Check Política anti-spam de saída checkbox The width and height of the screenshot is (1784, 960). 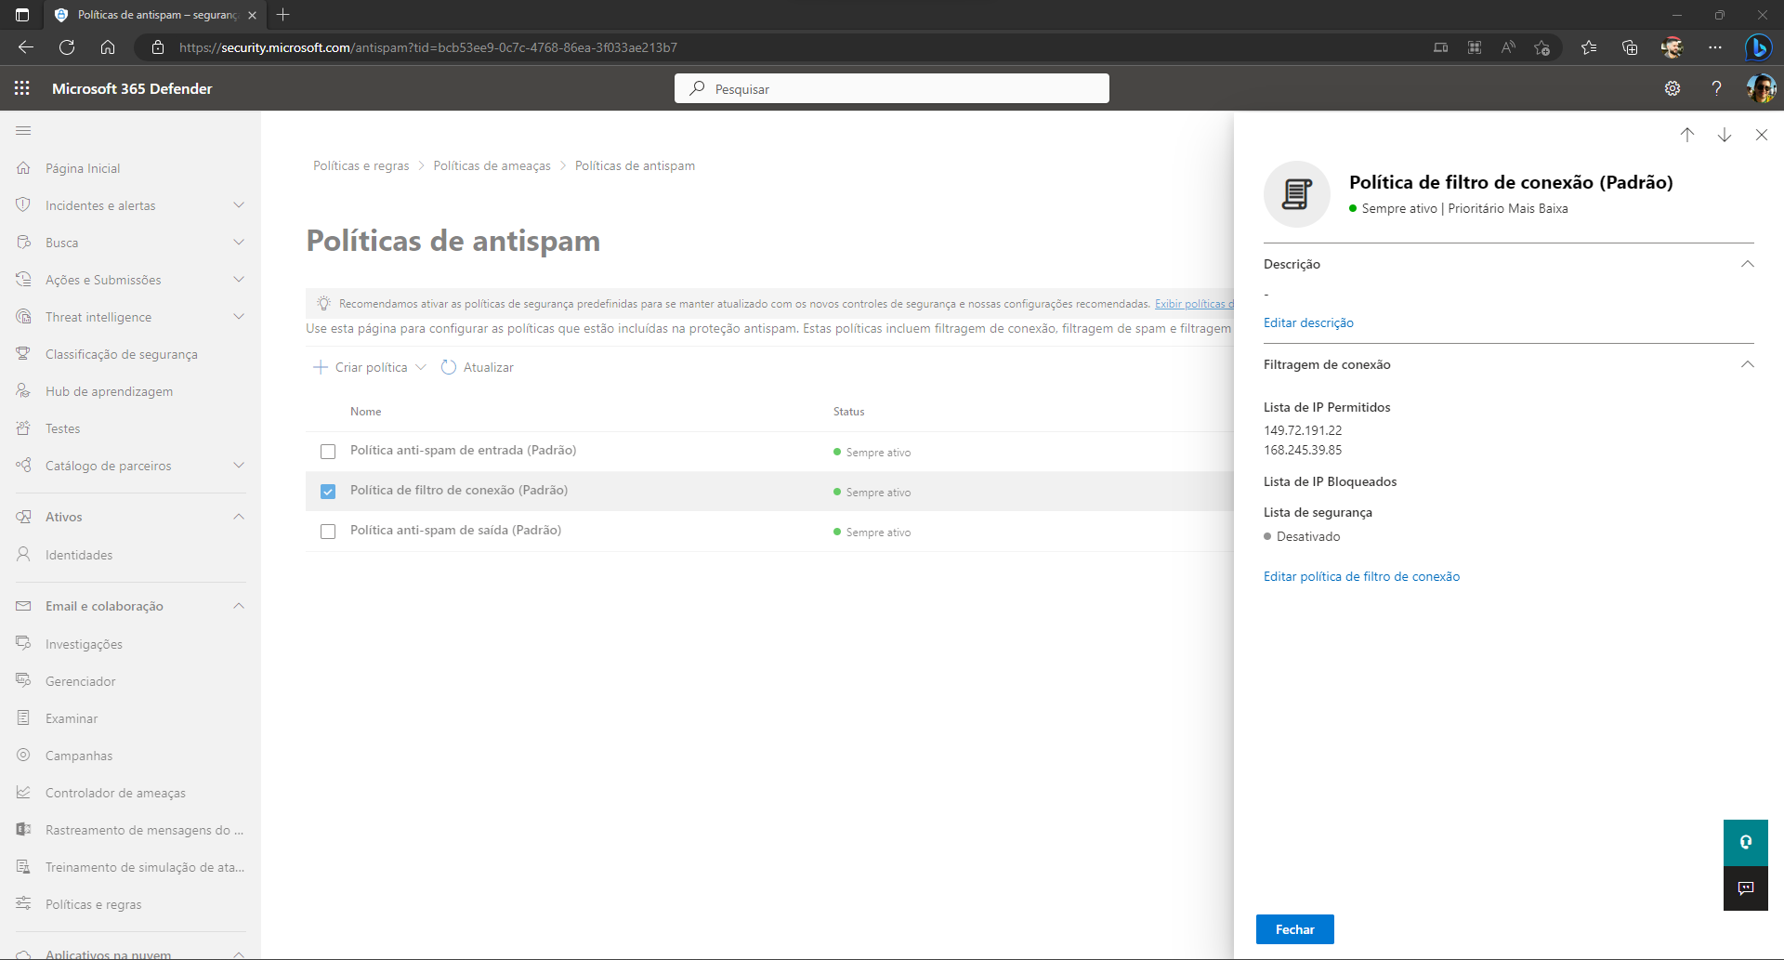[x=328, y=532]
